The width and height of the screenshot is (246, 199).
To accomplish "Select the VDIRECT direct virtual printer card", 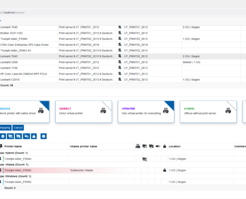I will (x=83, y=112).
